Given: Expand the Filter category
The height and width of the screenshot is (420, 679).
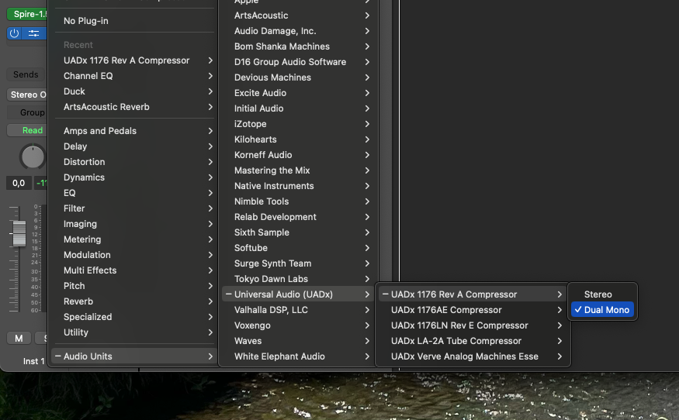Looking at the screenshot, I should (x=134, y=208).
